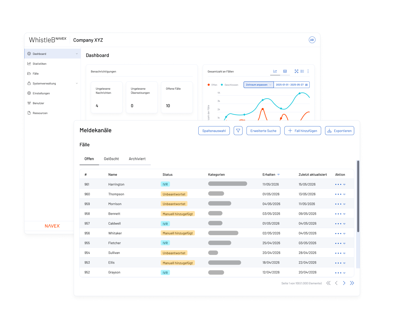Screen dimensions: 395x329
Task: Click the vertical scrollbar of case table
Action: click(x=358, y=196)
